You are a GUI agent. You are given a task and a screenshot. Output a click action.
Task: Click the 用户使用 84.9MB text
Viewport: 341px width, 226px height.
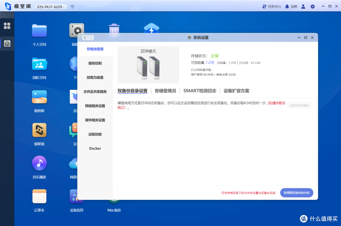click(x=202, y=74)
